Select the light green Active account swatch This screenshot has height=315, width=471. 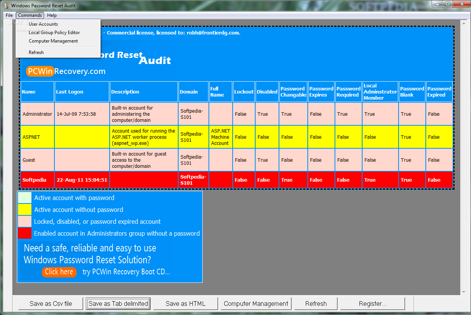pos(25,198)
